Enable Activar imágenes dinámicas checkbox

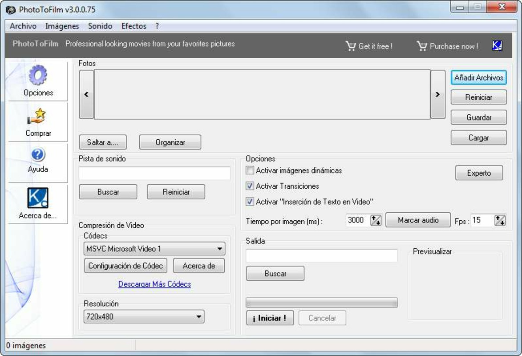250,170
